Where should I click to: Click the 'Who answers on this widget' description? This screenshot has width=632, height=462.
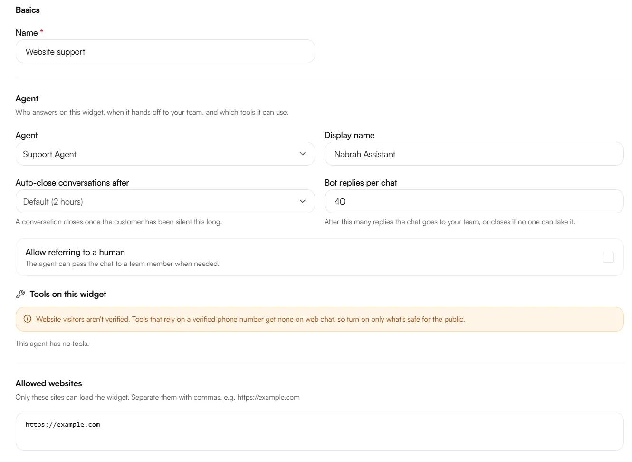152,112
